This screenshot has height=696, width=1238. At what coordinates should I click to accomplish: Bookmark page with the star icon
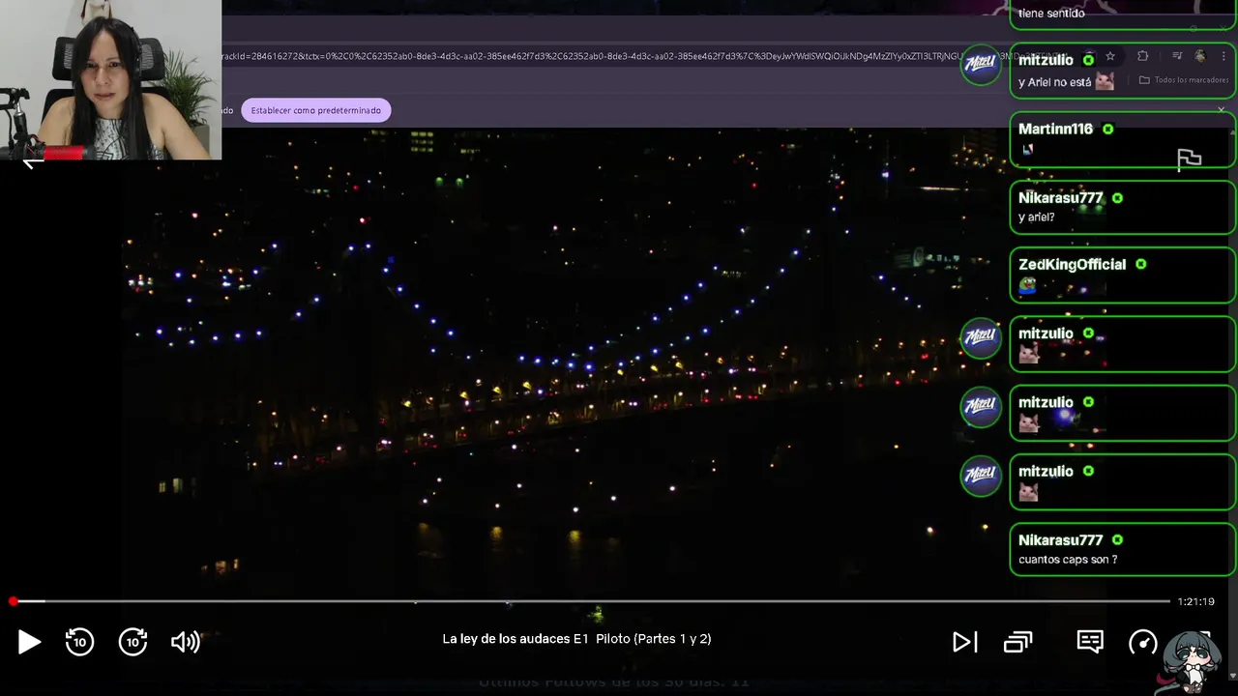1110,56
